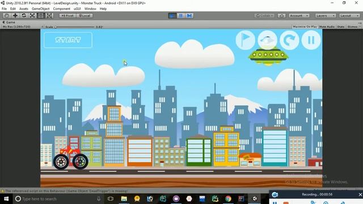Click the in-game pause button

pos(311,40)
